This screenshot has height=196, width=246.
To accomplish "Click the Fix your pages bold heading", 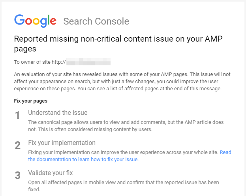I will coord(30,101).
